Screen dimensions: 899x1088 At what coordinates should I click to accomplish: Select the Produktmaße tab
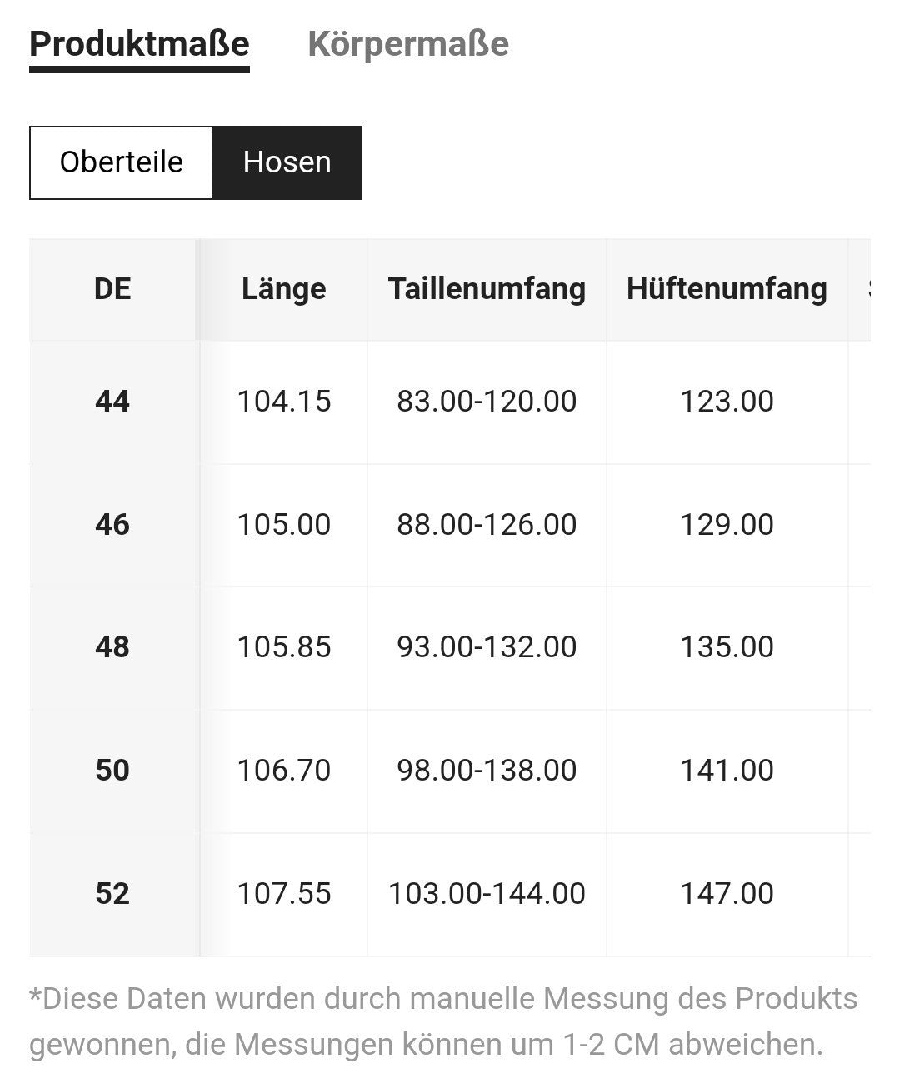coord(139,44)
